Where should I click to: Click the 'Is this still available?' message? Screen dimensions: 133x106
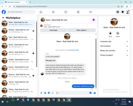53,57
